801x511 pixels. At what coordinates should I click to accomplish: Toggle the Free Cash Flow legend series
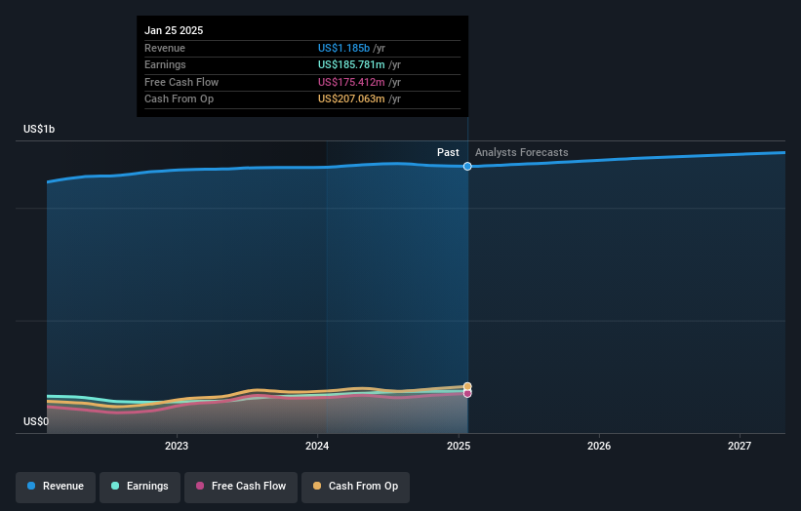coord(241,486)
